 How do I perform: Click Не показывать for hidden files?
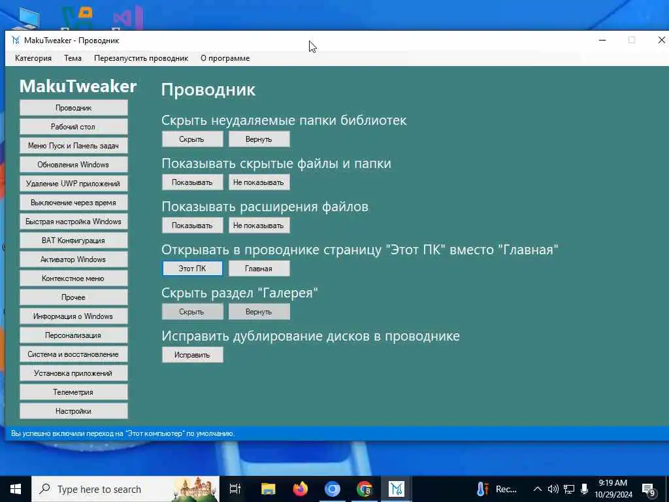[x=259, y=182]
